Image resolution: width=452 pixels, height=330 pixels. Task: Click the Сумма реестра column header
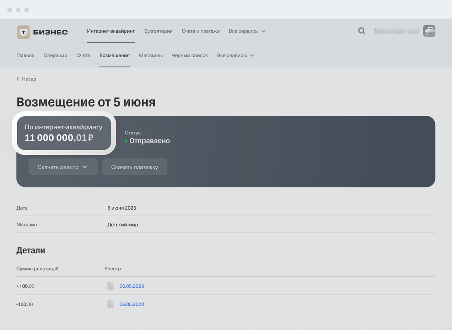click(x=37, y=269)
